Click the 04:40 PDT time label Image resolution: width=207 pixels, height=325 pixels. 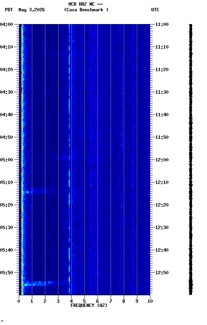click(6, 115)
